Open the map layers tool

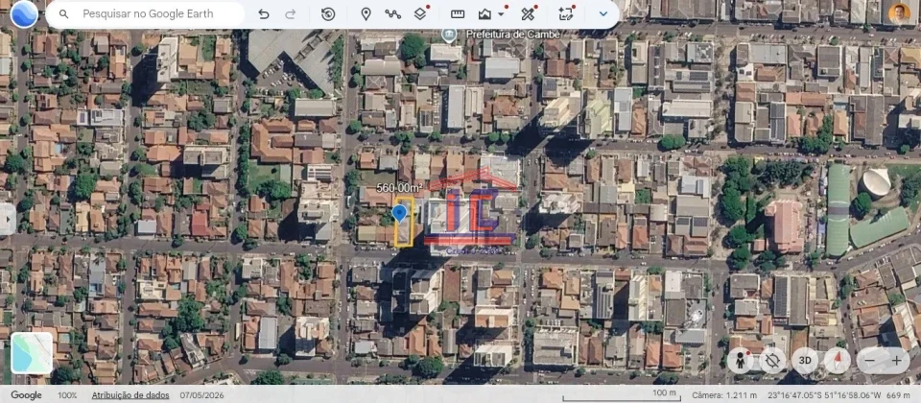point(420,14)
